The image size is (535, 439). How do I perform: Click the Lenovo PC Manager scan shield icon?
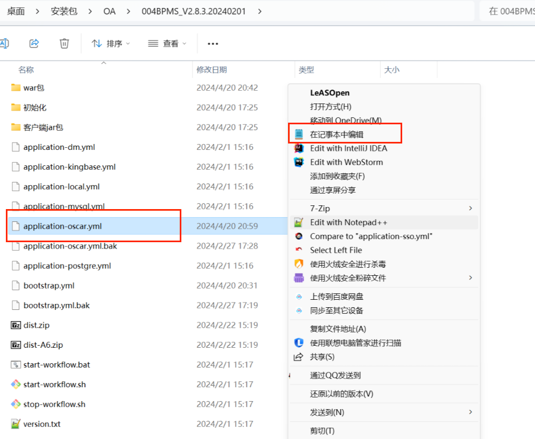coord(299,343)
